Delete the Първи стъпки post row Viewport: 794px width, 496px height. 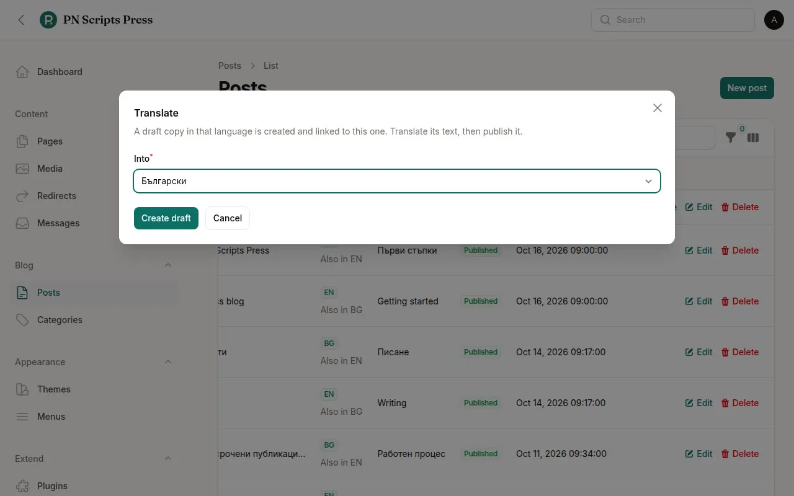coord(740,250)
